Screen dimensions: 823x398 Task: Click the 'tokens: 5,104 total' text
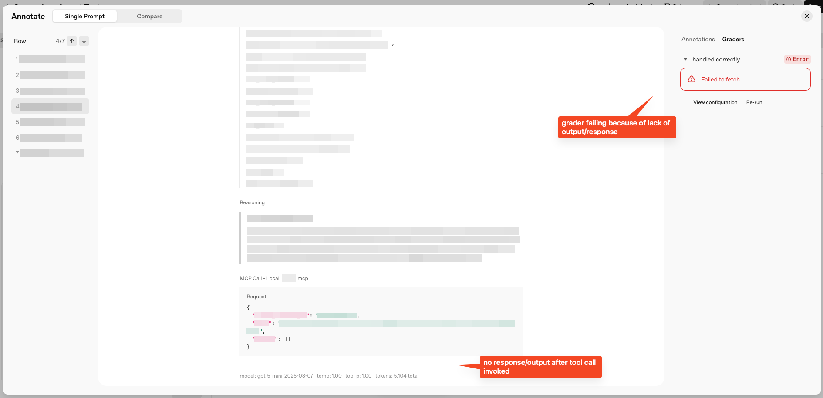(x=397, y=376)
